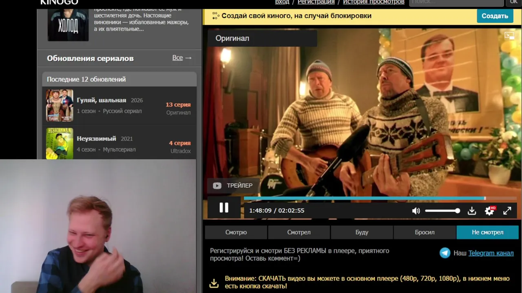Click Неуязвимый poster thumbnail

click(x=60, y=143)
